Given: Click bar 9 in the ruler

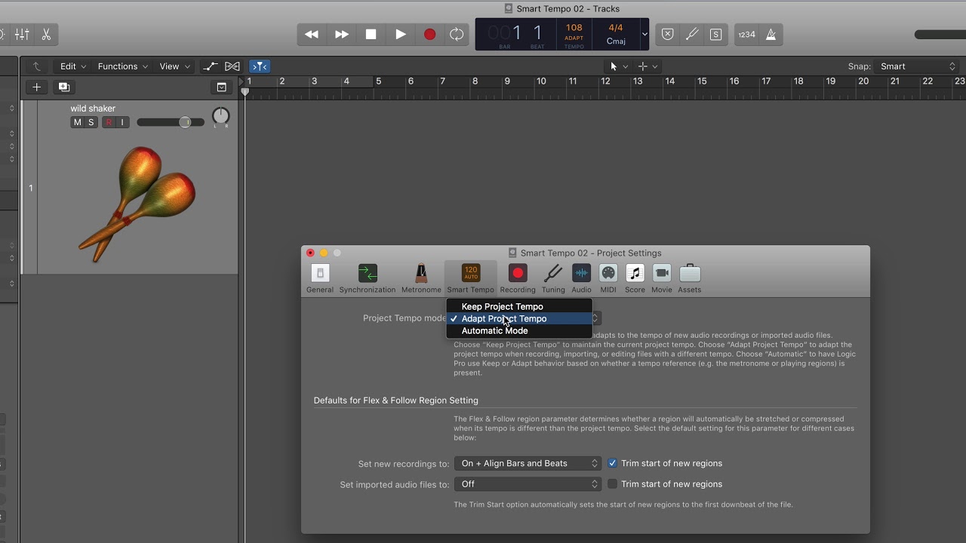Looking at the screenshot, I should click(x=507, y=81).
